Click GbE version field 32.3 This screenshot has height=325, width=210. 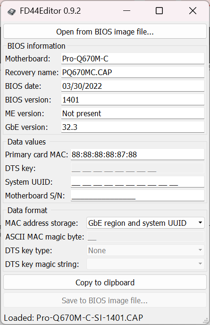[133, 127]
